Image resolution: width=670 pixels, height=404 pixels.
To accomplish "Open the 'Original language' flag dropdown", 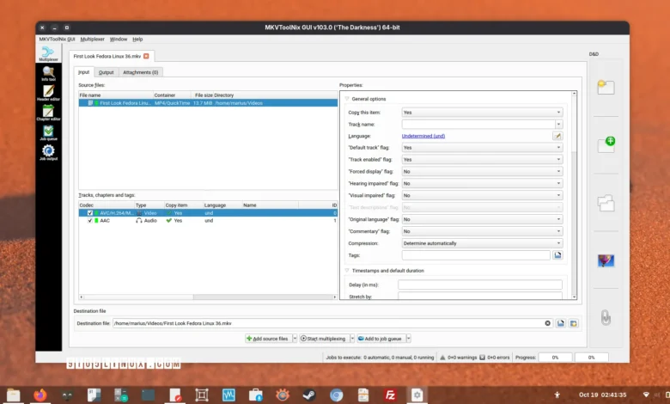I will (x=482, y=219).
